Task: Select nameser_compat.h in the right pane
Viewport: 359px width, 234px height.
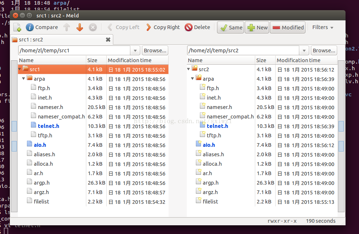Action: [230, 117]
